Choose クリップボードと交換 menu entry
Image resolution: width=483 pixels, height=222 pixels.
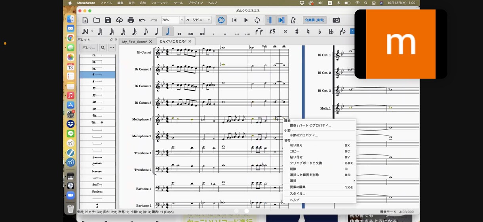pyautogui.click(x=320, y=163)
